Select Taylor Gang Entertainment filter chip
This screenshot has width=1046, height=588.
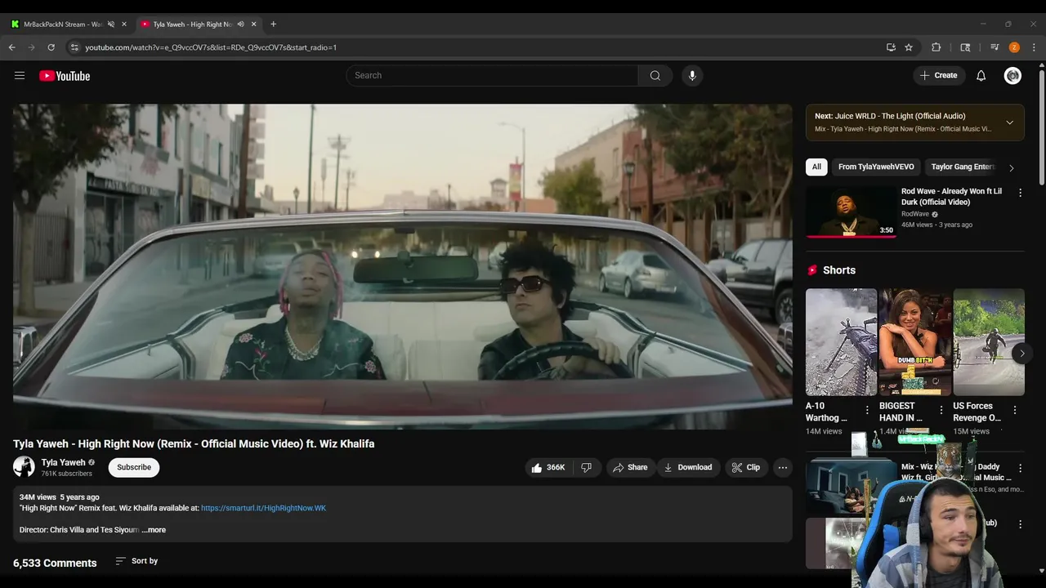pos(963,167)
